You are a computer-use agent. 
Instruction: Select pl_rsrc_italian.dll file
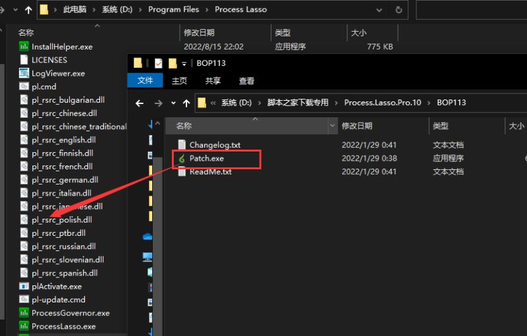point(55,193)
